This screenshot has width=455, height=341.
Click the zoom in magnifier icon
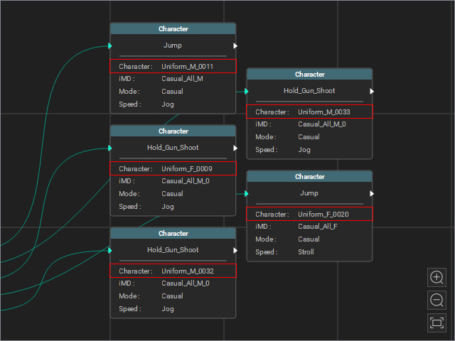(437, 277)
